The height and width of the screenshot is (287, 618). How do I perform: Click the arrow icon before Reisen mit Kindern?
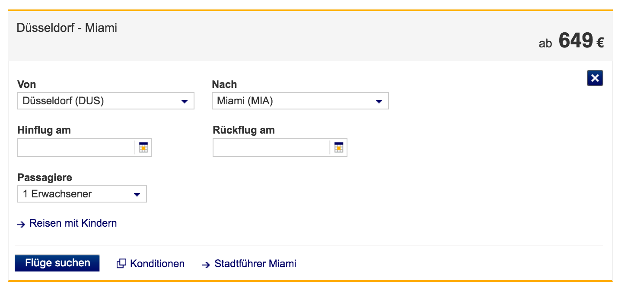(21, 224)
